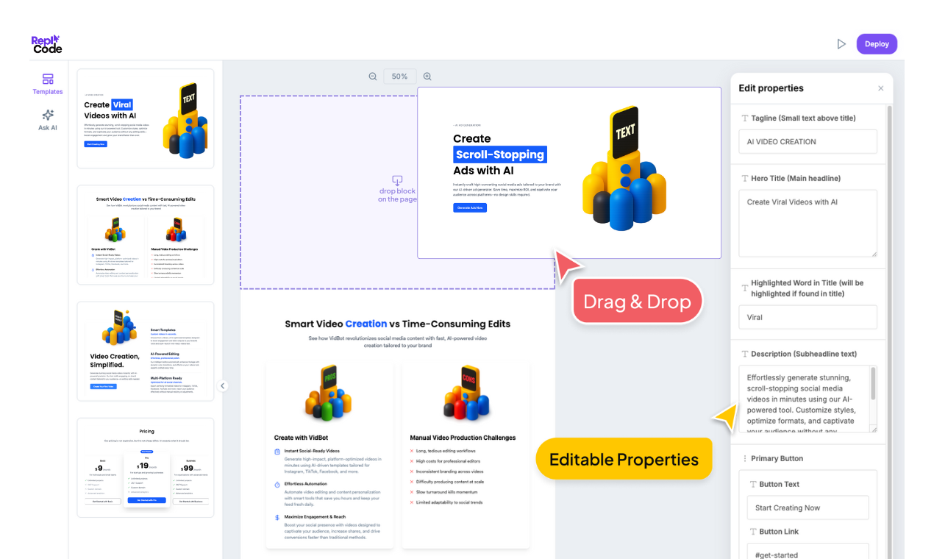
Task: Click the Button Text label type icon
Action: 753,484
